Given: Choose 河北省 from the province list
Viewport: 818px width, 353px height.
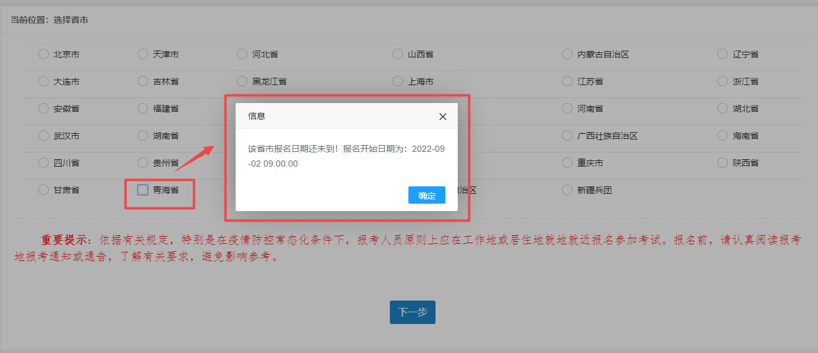Looking at the screenshot, I should pos(242,54).
